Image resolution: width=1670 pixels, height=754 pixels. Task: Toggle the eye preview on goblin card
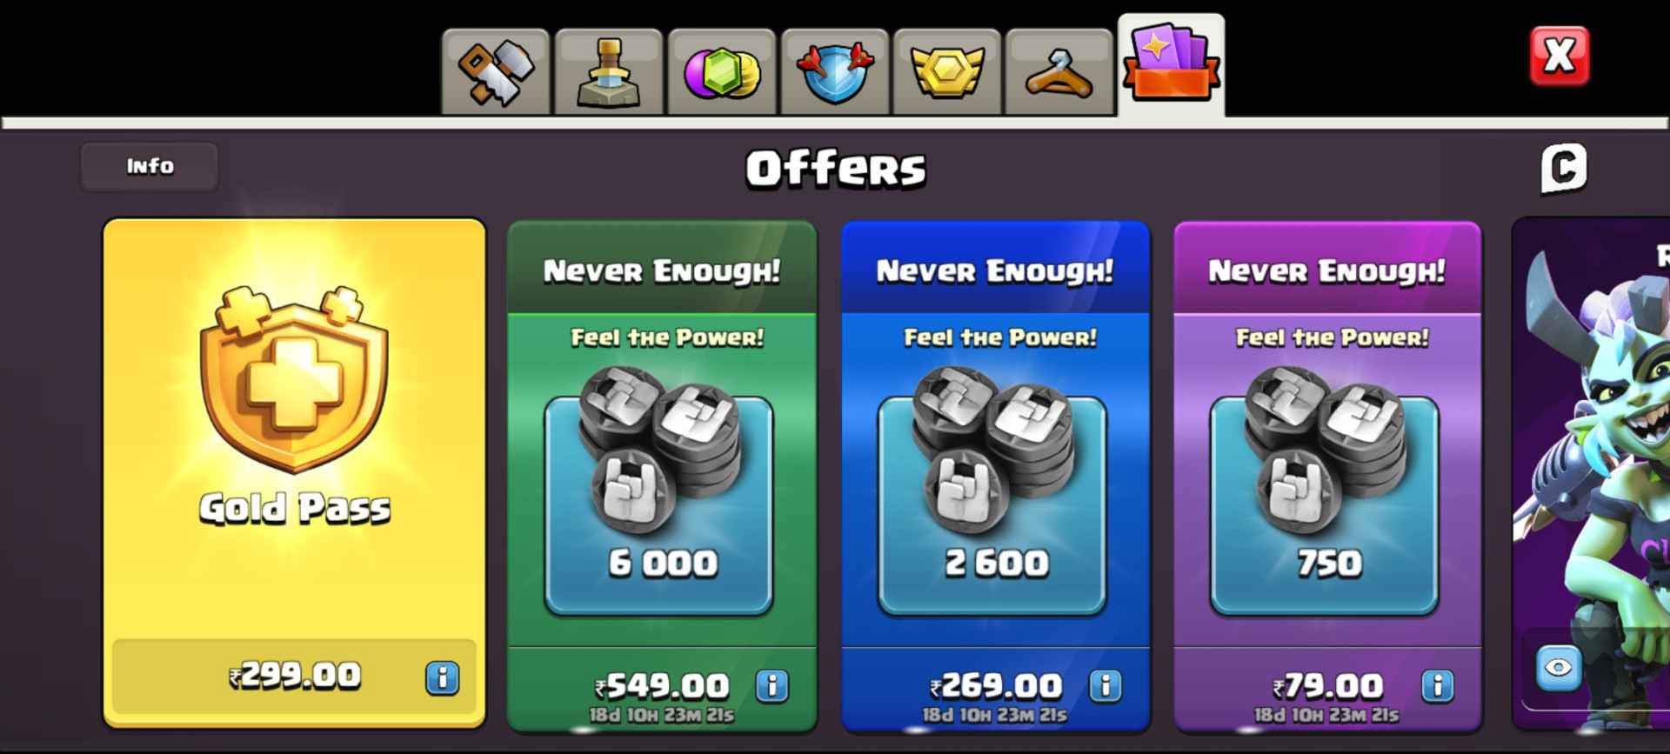1559,668
